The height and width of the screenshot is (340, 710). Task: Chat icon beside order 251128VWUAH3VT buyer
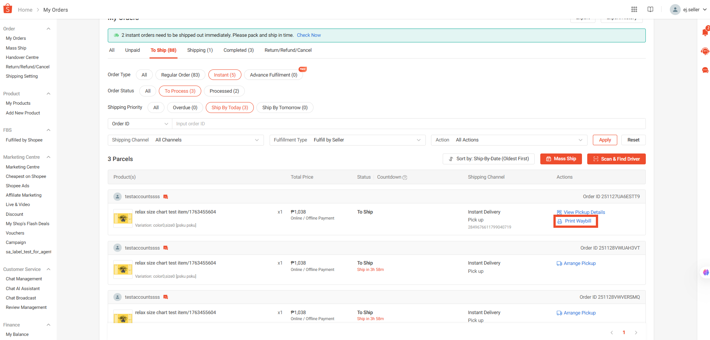(166, 248)
